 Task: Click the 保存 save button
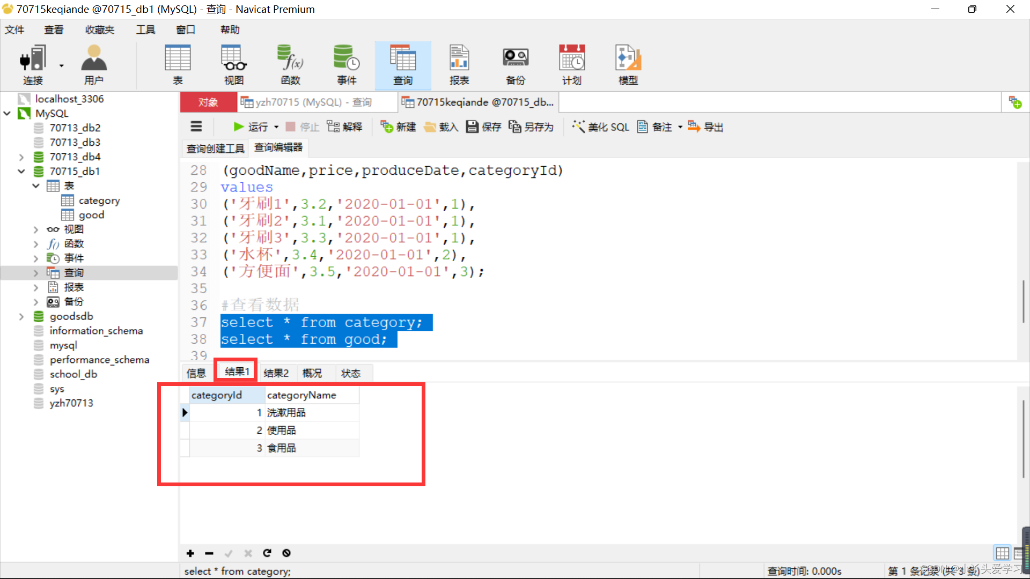(x=483, y=127)
